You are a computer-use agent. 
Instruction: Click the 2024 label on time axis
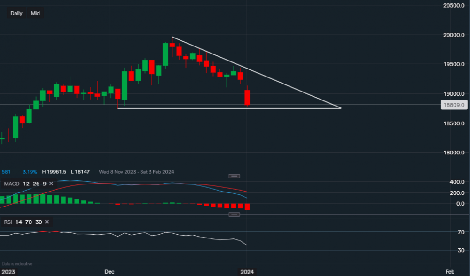(247, 271)
